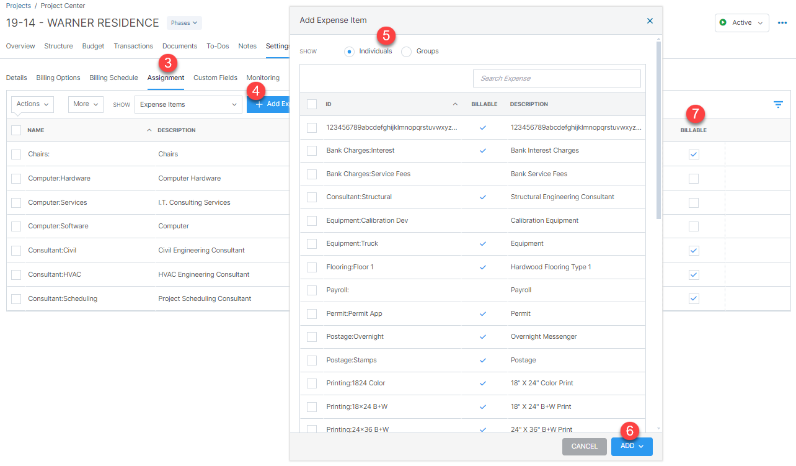Check the Equipment:Truck row checkbox

pyautogui.click(x=312, y=244)
